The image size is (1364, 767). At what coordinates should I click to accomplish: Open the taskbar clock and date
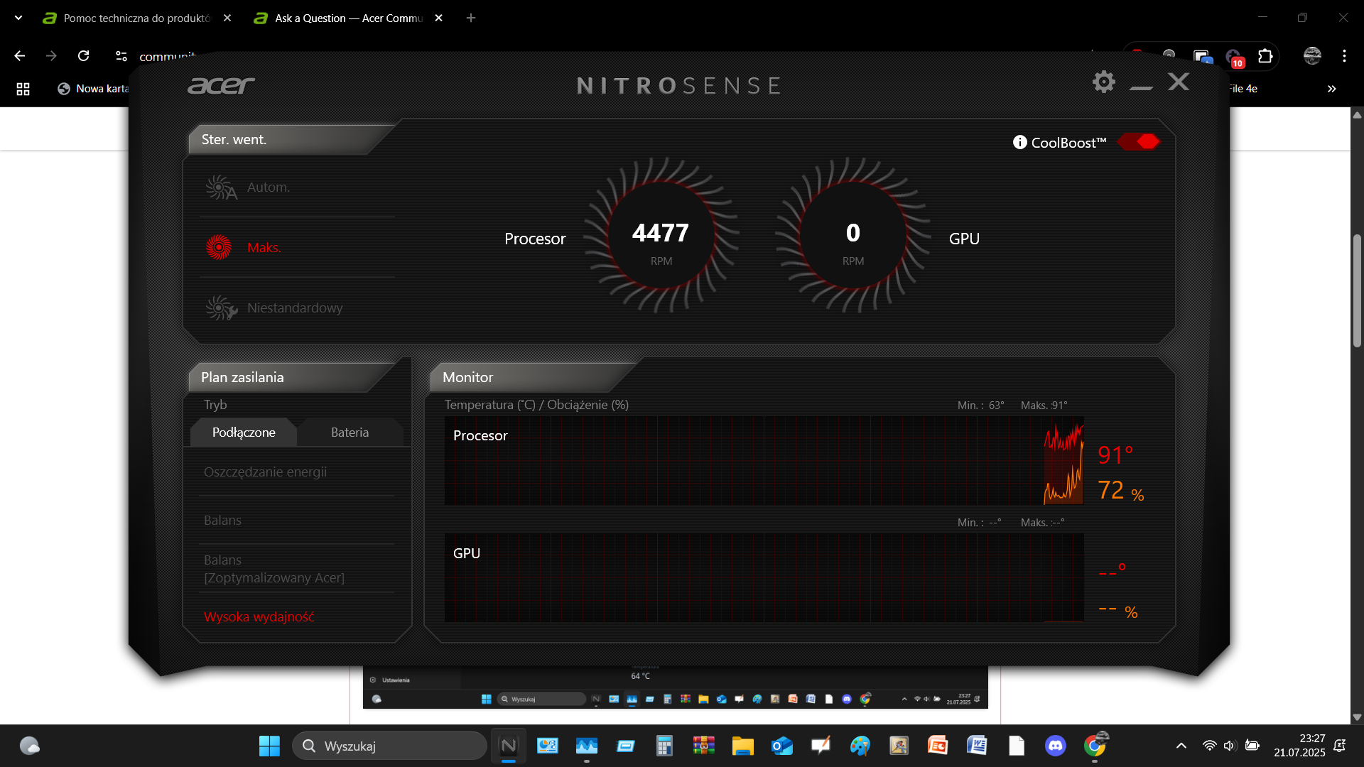coord(1299,746)
